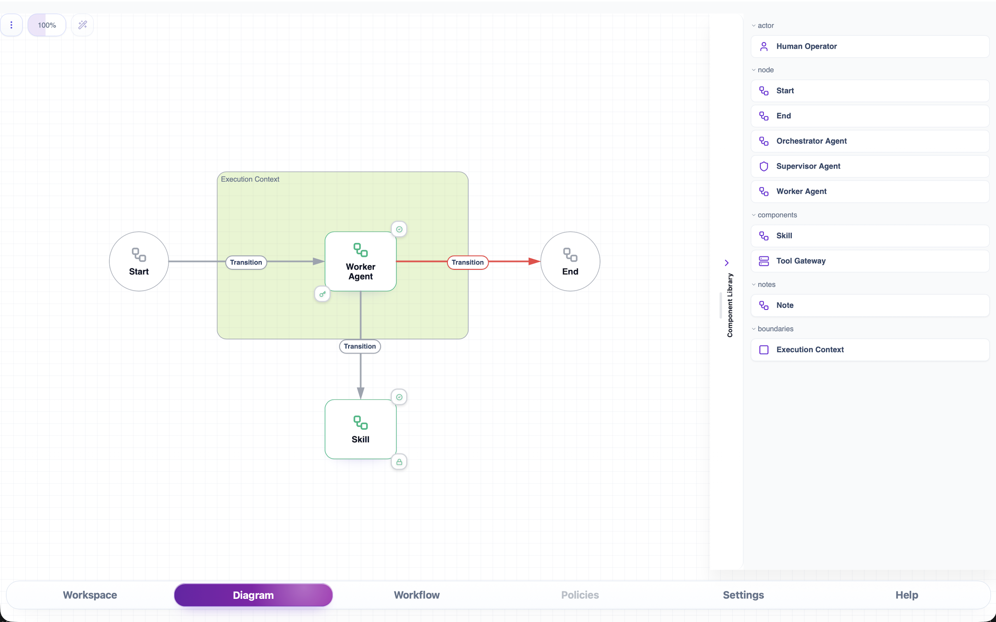The width and height of the screenshot is (996, 622).
Task: Click the End item icon in library
Action: tap(764, 116)
